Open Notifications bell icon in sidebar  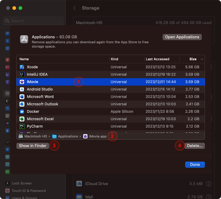pos(7,60)
